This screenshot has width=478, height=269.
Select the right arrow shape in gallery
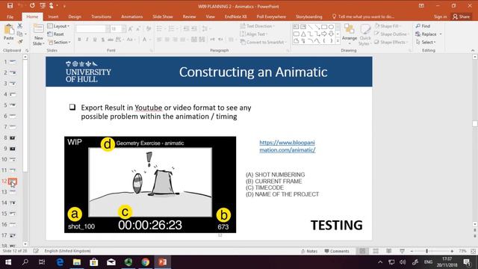coord(324,34)
